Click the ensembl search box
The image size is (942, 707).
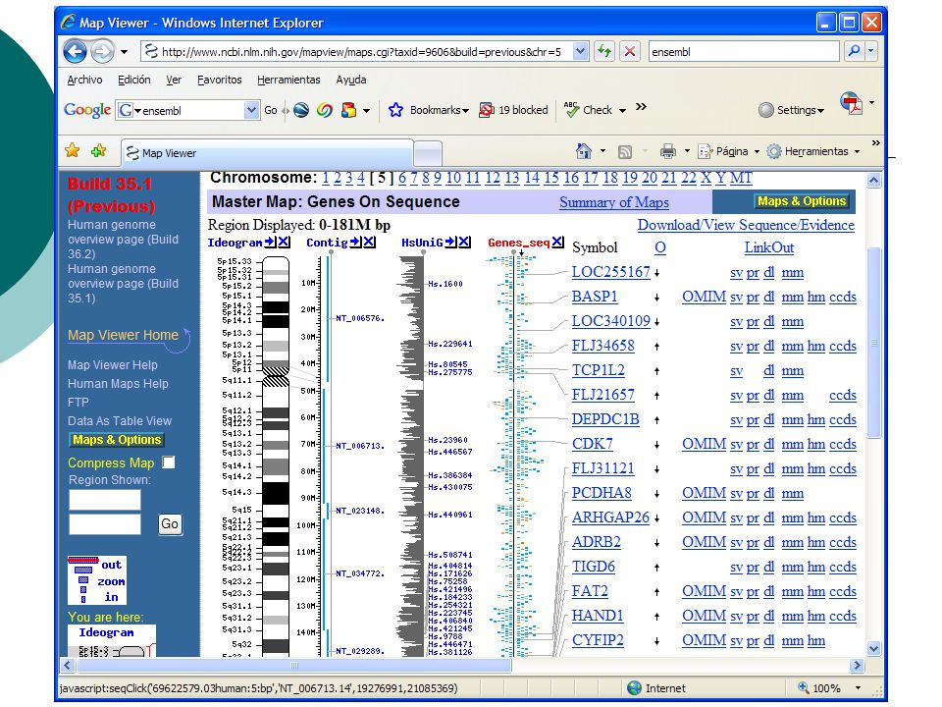744,52
